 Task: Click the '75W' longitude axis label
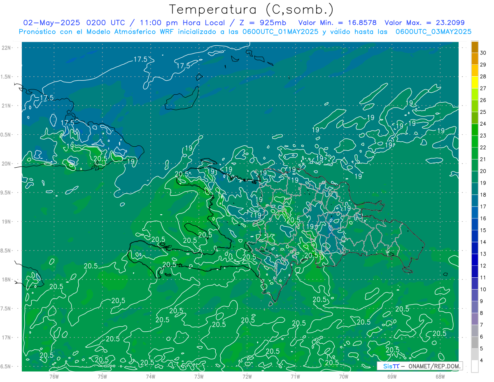pos(102,376)
